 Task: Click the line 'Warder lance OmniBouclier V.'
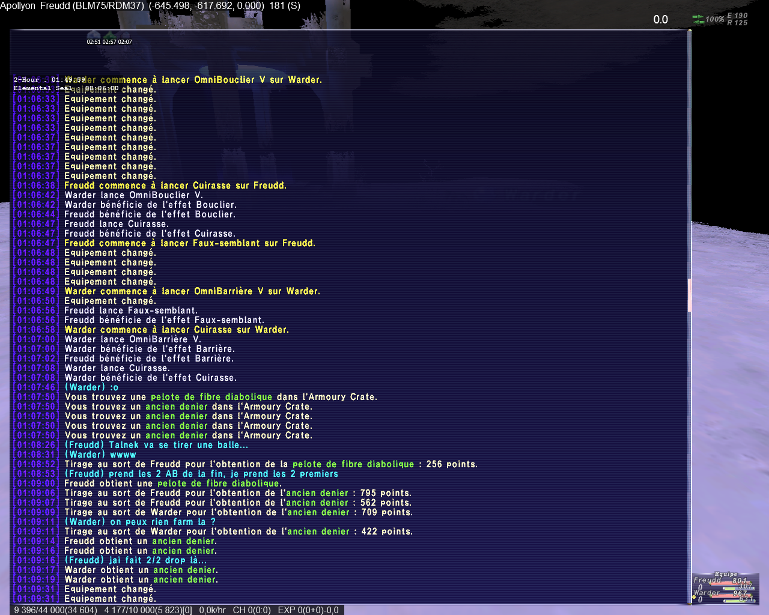tap(133, 195)
